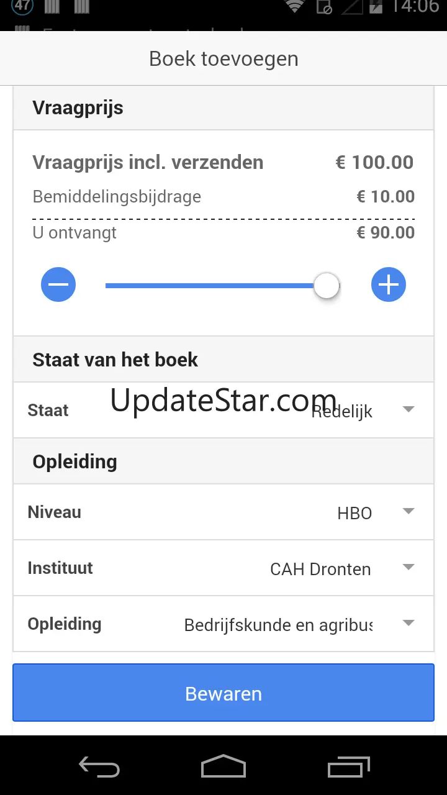The height and width of the screenshot is (795, 447).
Task: Open the recent apps overview
Action: coord(348,767)
